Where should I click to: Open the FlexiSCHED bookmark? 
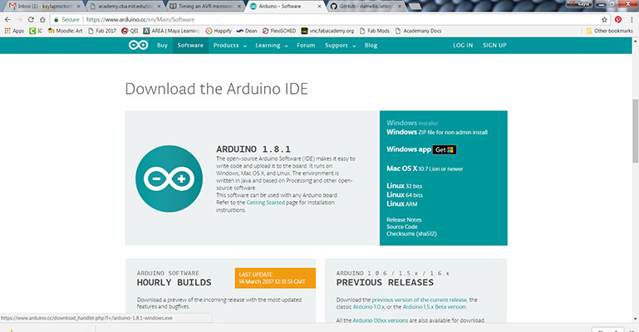tap(279, 31)
